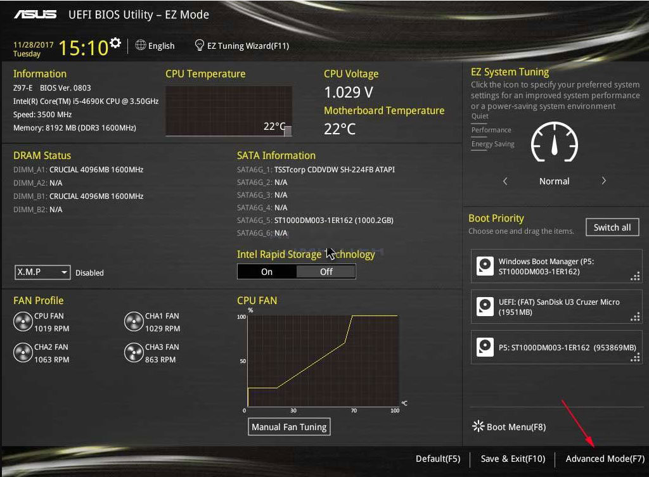649x477 pixels.
Task: Click the 11/28/2017 date
Action: (33, 45)
